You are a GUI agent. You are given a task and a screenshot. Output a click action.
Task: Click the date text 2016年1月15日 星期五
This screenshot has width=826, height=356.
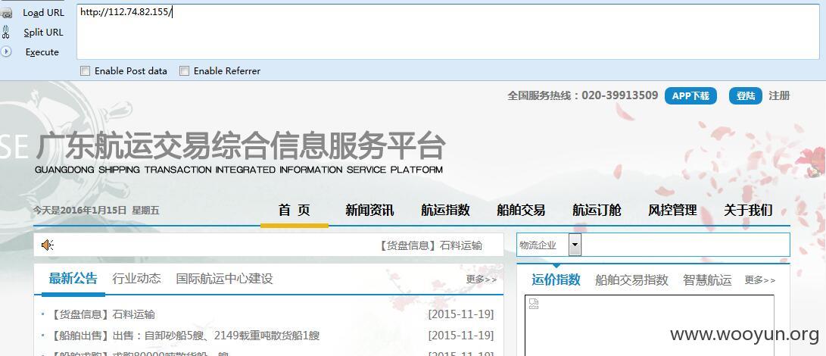pos(110,211)
